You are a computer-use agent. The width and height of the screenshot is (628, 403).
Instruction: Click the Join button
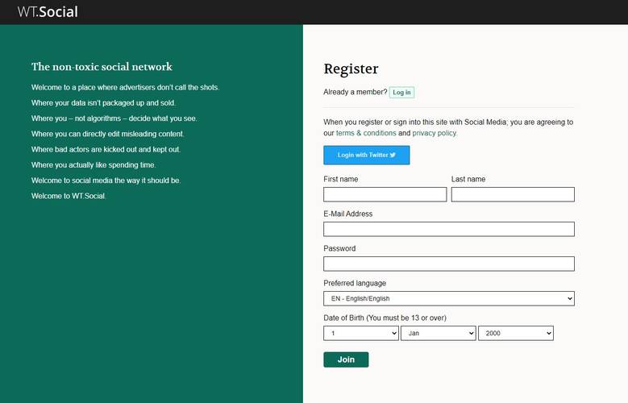tap(346, 359)
